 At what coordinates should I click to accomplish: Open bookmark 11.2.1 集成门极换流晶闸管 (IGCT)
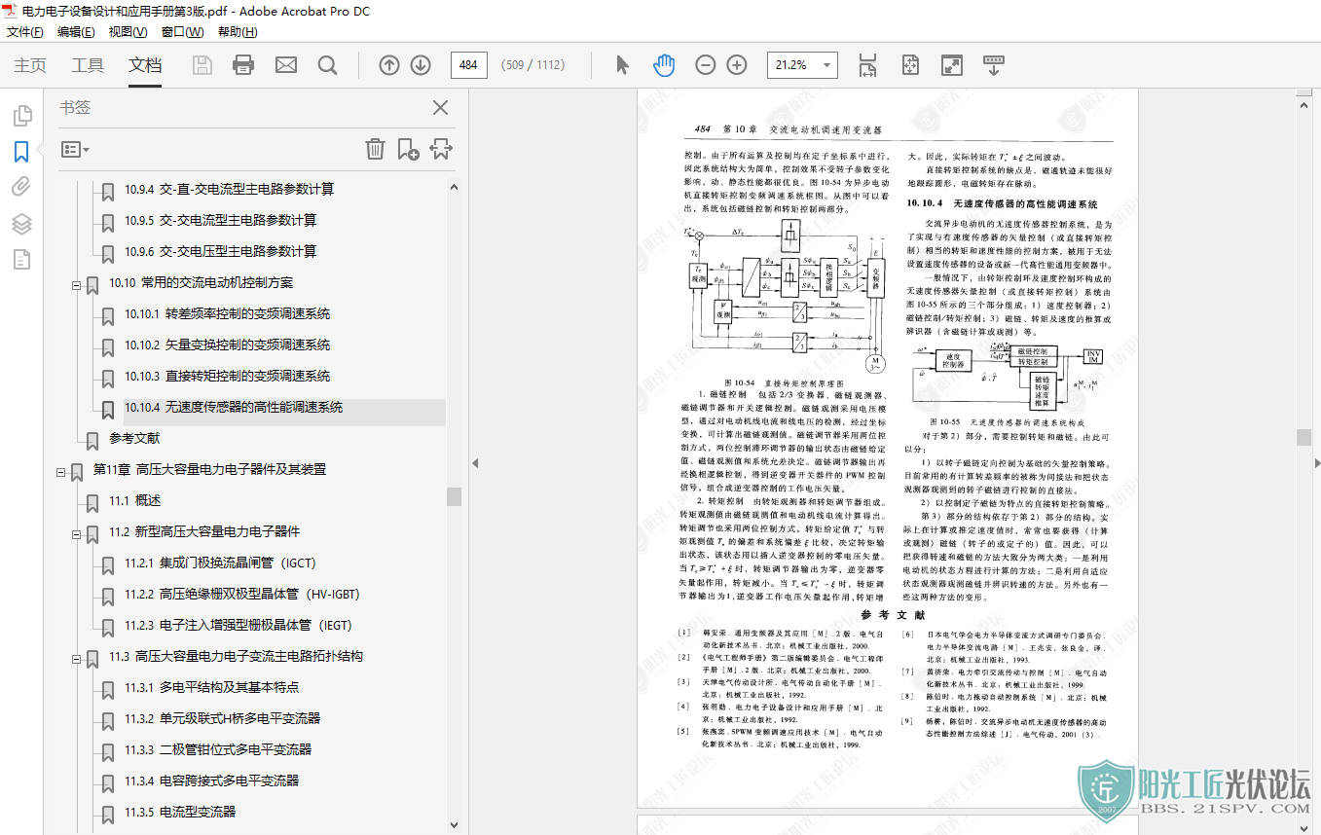[x=220, y=563]
